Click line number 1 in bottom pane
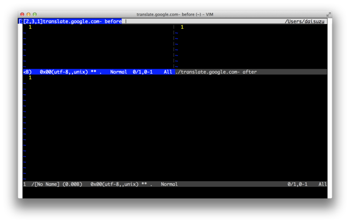The image size is (350, 223). coord(30,77)
